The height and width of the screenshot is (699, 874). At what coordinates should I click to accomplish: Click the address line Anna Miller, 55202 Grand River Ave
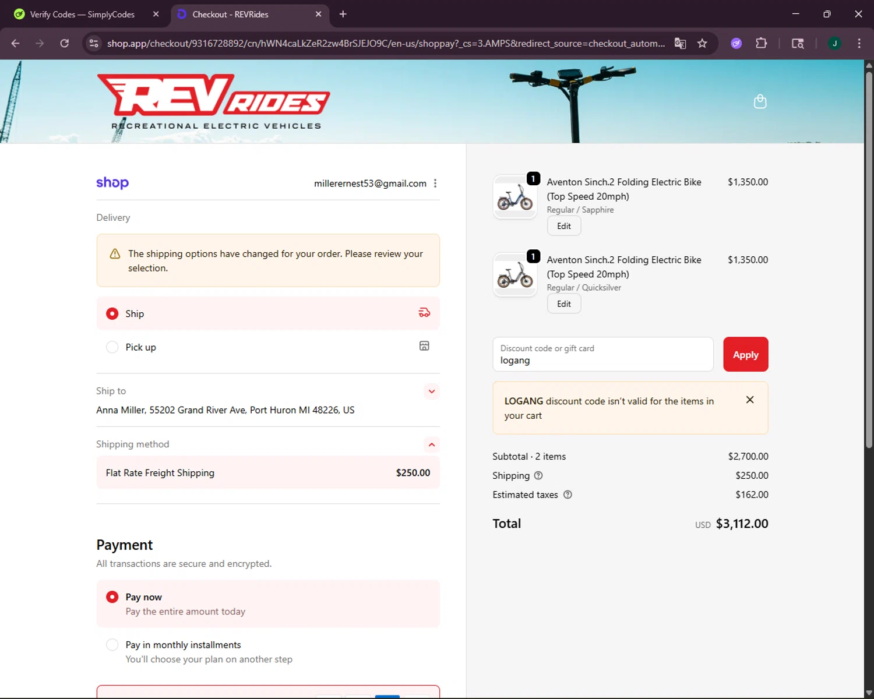click(225, 410)
